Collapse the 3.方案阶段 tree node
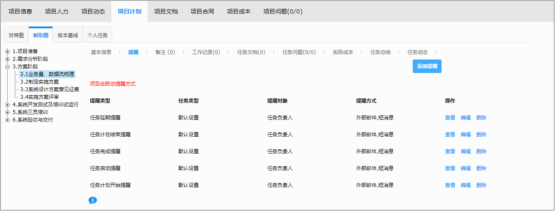 pos(8,67)
